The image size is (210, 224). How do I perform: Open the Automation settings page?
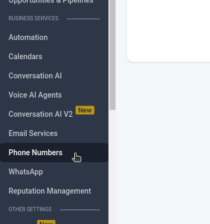coord(28,37)
